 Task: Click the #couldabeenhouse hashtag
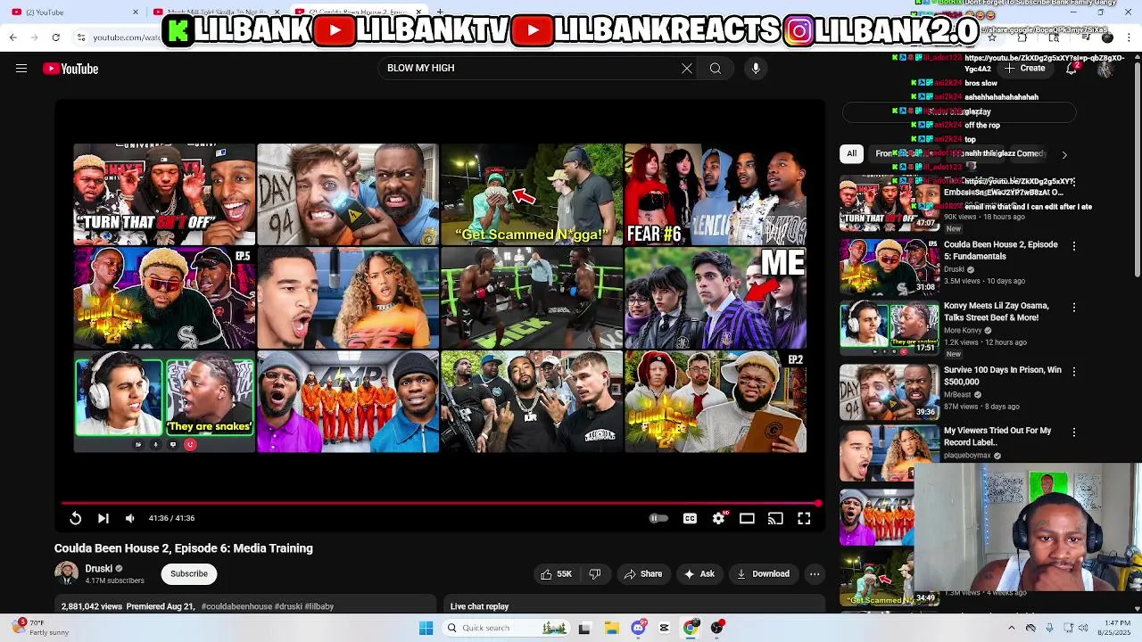click(x=236, y=606)
